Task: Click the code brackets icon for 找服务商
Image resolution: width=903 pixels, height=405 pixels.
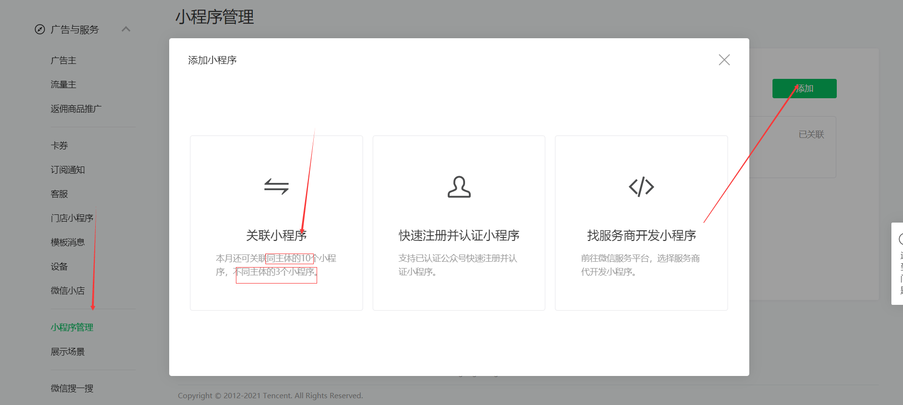Action: pyautogui.click(x=641, y=187)
